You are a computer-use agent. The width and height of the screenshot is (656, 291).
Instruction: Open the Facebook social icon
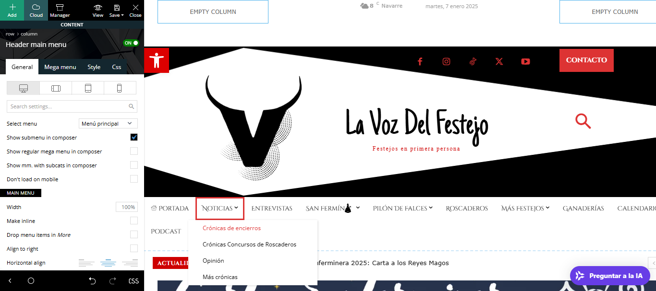click(420, 61)
